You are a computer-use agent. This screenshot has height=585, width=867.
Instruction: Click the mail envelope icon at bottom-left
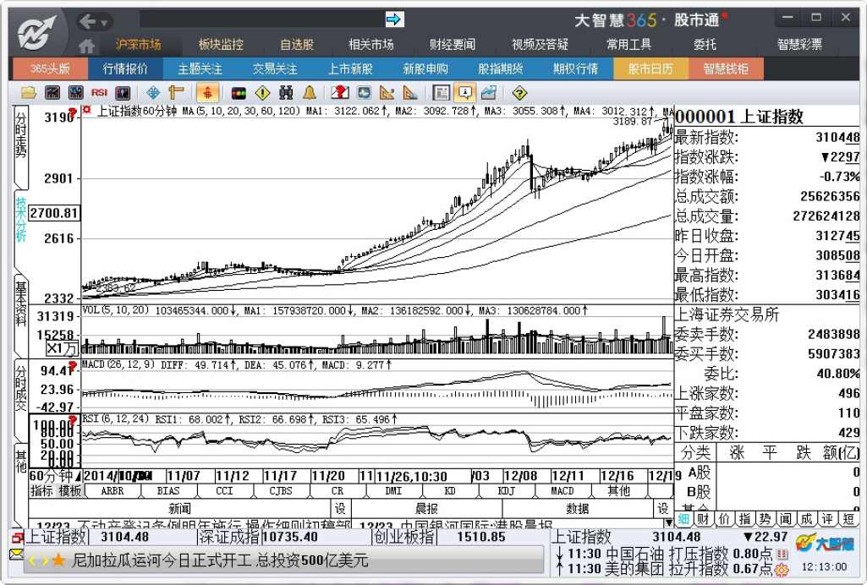[x=17, y=554]
